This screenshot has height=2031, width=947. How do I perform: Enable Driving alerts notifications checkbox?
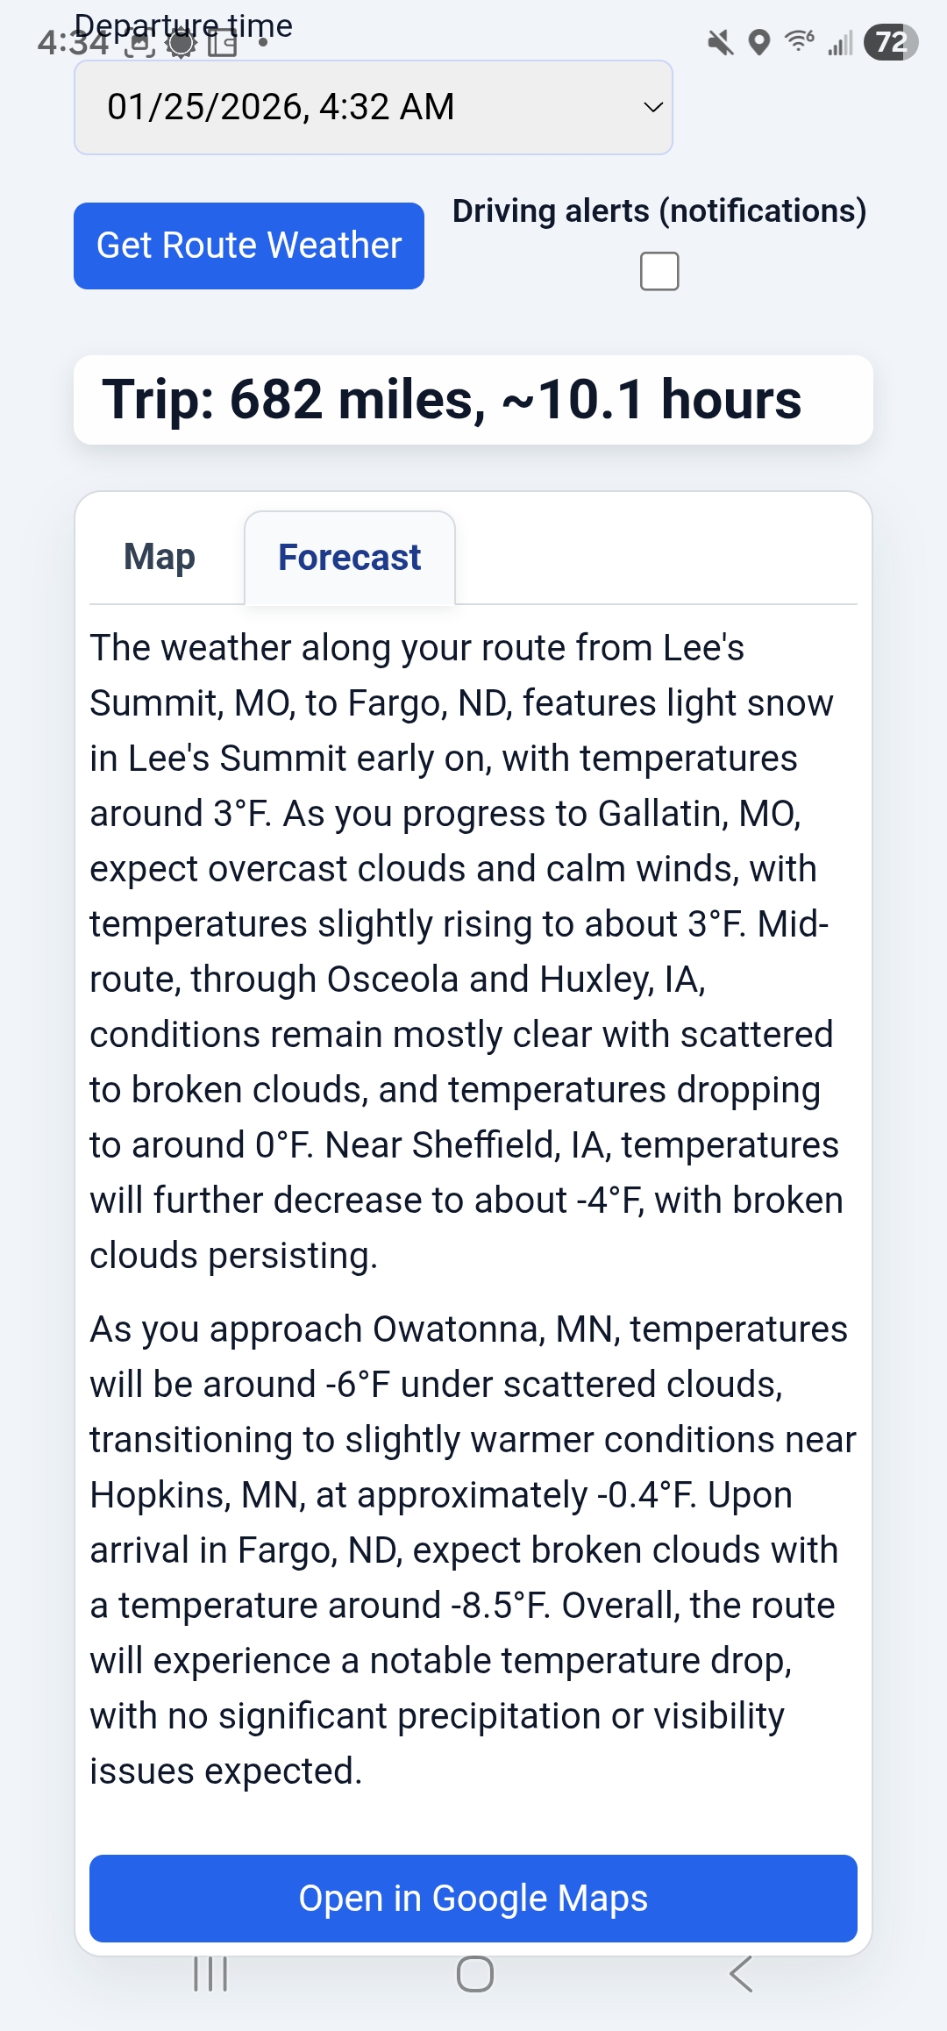(660, 272)
